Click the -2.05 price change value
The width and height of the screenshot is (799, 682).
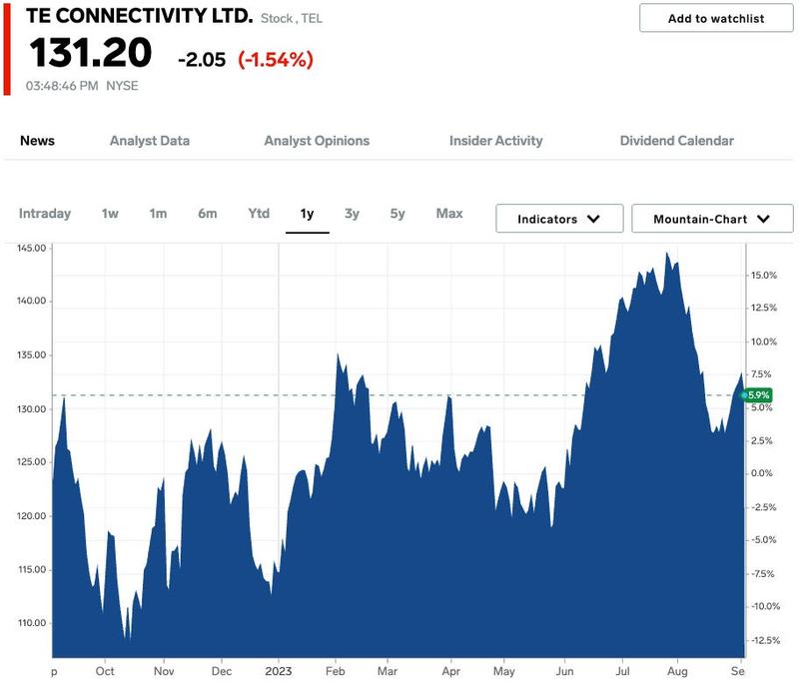[x=202, y=60]
